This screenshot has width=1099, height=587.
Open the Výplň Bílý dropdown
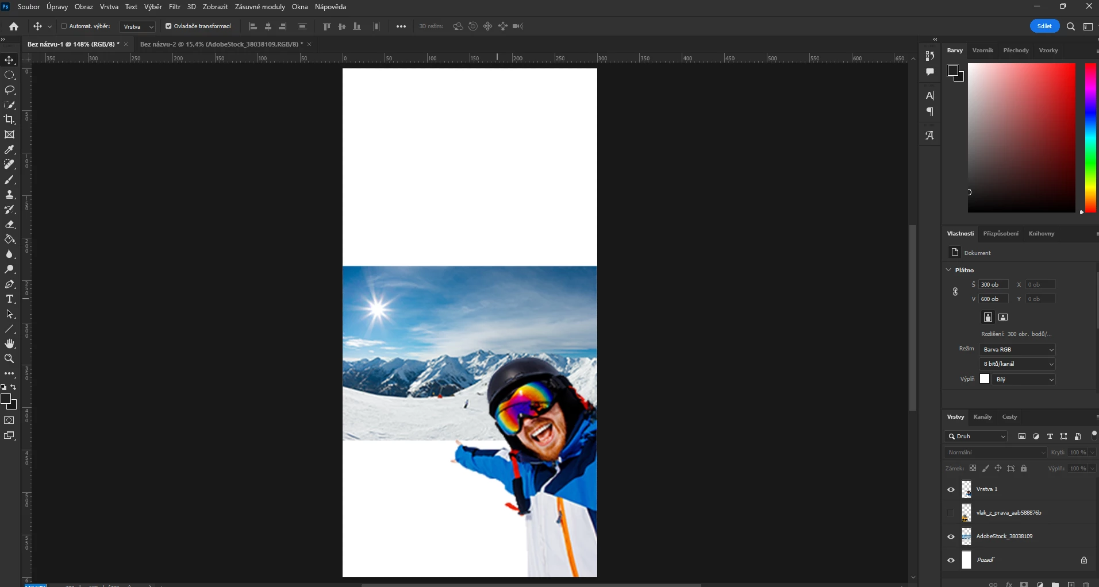pyautogui.click(x=1024, y=379)
